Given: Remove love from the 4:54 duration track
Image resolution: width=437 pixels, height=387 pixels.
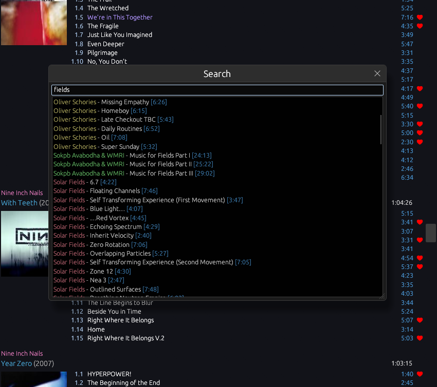Looking at the screenshot, I should (420, 258).
